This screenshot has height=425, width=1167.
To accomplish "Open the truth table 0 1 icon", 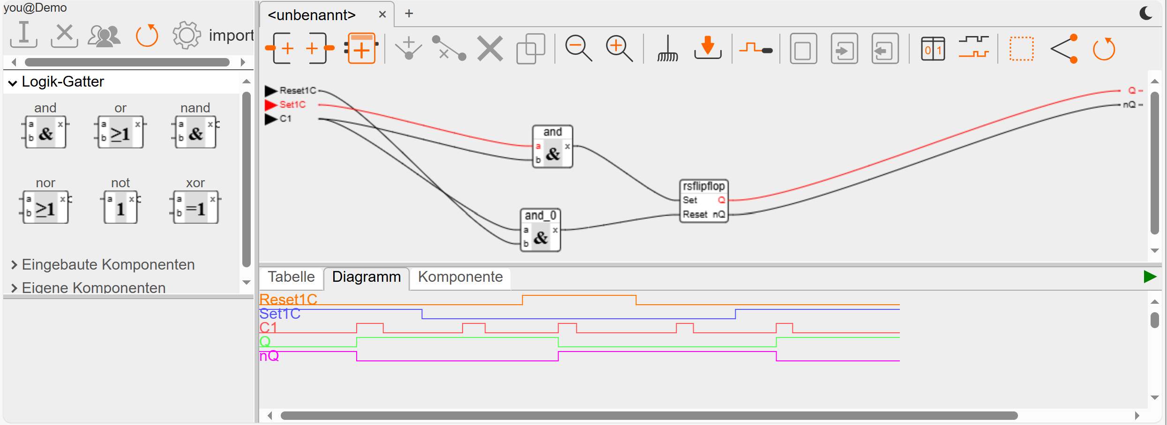I will tap(933, 49).
